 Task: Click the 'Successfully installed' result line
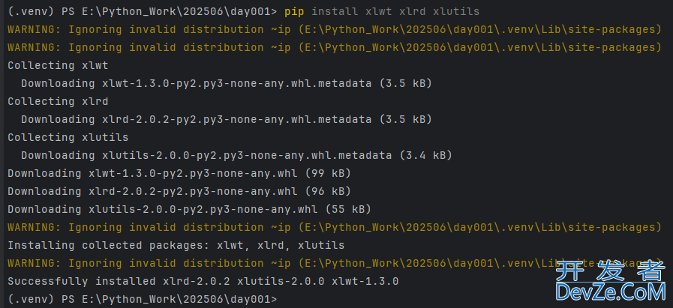(x=203, y=281)
